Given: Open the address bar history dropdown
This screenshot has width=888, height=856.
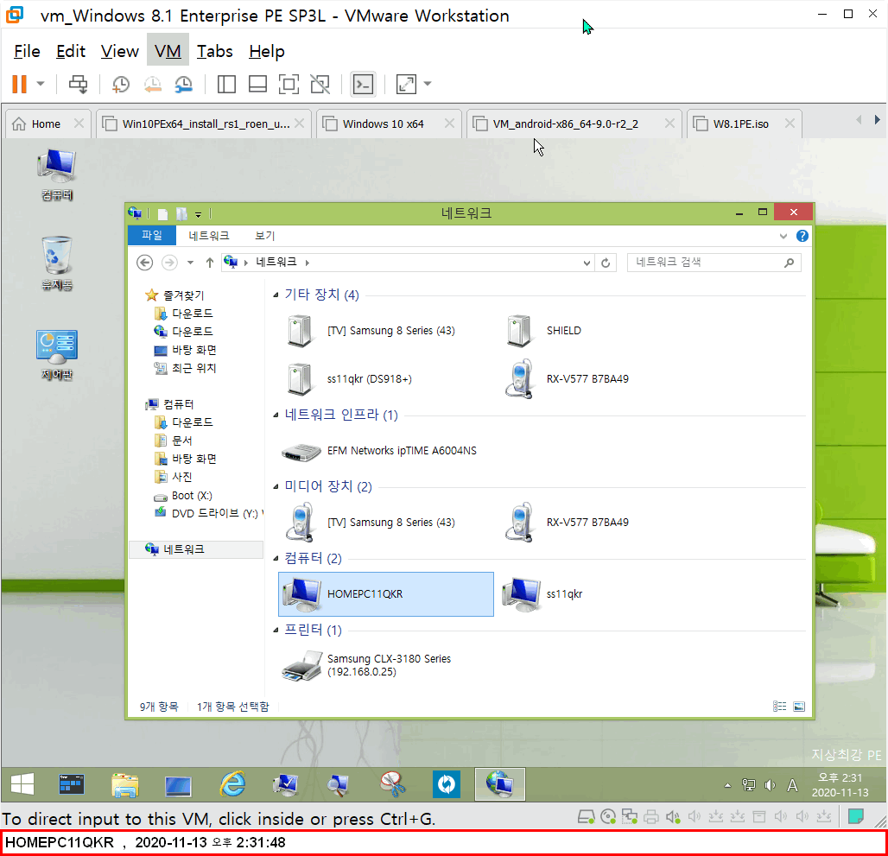Looking at the screenshot, I should 587,263.
